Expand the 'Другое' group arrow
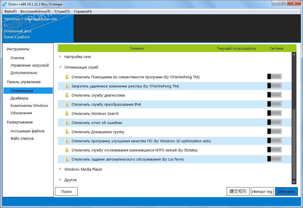This screenshot has height=208, width=303. 60,180
